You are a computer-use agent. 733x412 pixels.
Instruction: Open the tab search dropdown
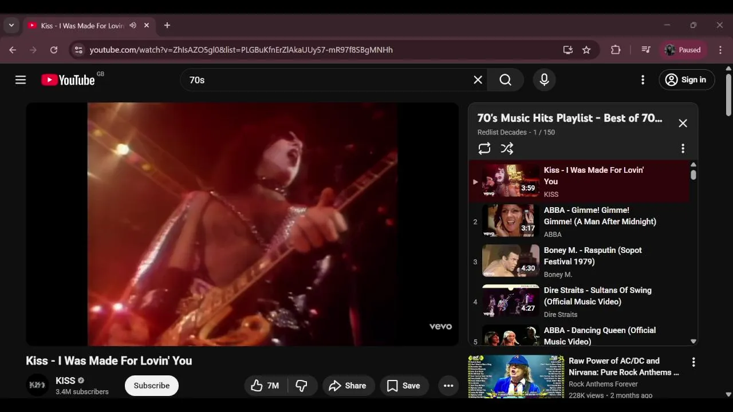11,25
